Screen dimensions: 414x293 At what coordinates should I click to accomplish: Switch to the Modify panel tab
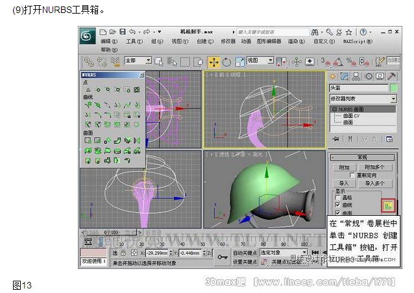[345, 76]
